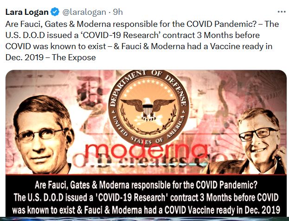Click the Department of Defense seal
289x221 pixels.
pyautogui.click(x=148, y=108)
